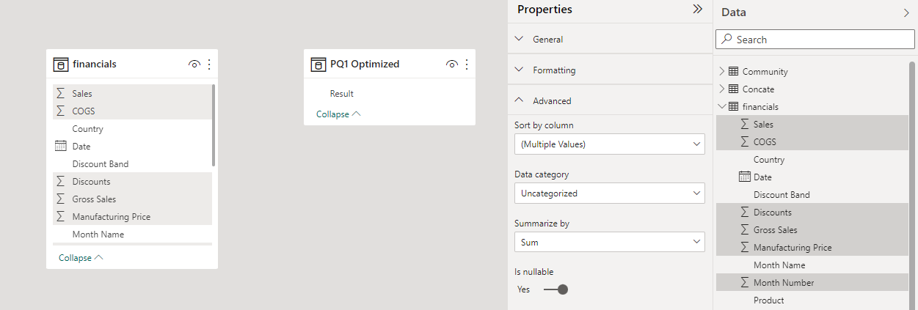Image resolution: width=918 pixels, height=310 pixels.
Task: Click the Properties pane title
Action: click(x=544, y=10)
